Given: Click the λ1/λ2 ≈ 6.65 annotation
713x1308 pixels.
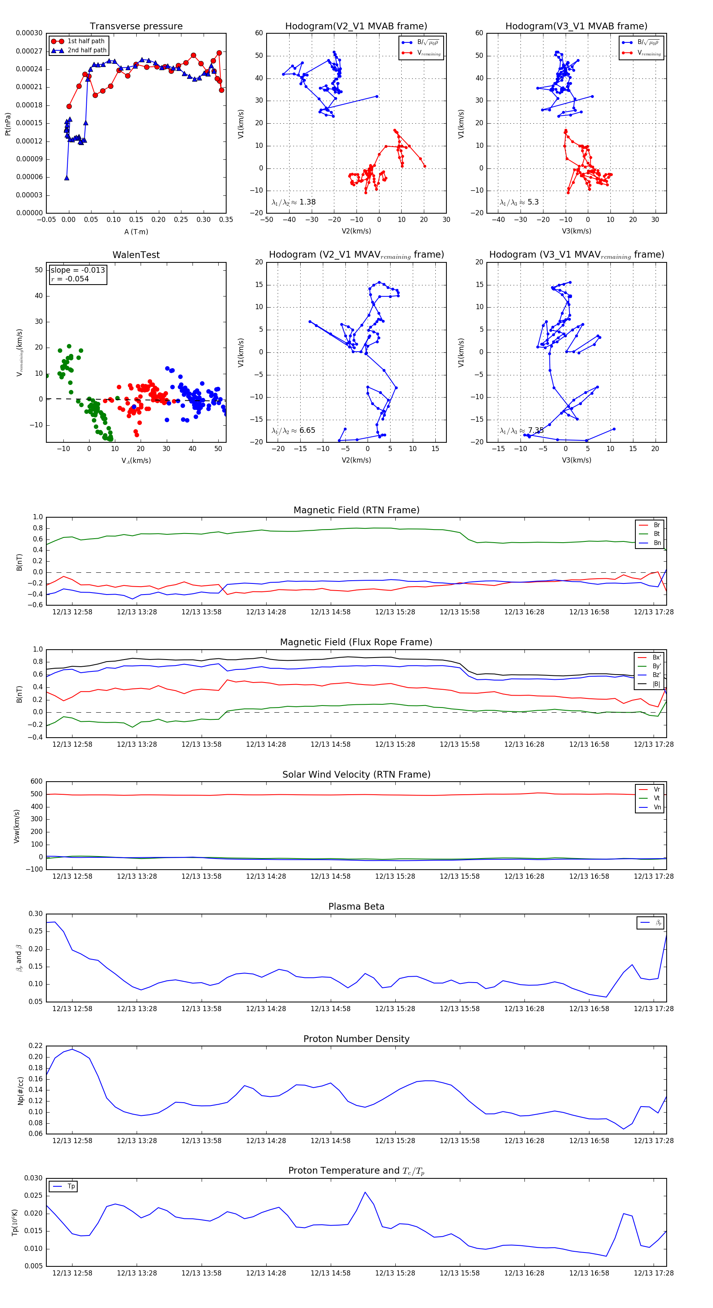Looking at the screenshot, I should coord(293,430).
